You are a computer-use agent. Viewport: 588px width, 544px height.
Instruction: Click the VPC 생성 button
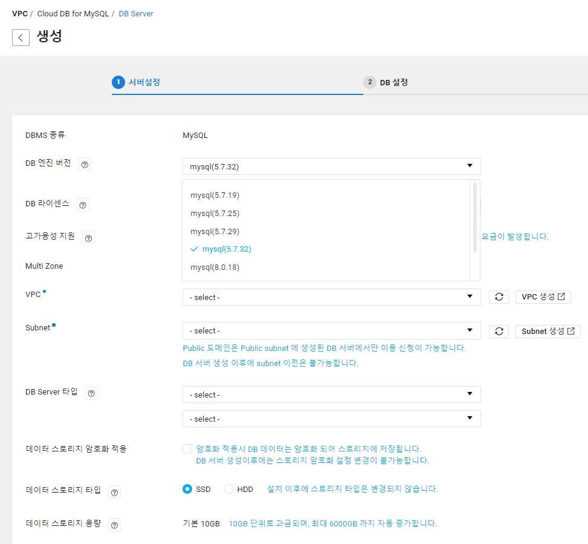tap(543, 297)
